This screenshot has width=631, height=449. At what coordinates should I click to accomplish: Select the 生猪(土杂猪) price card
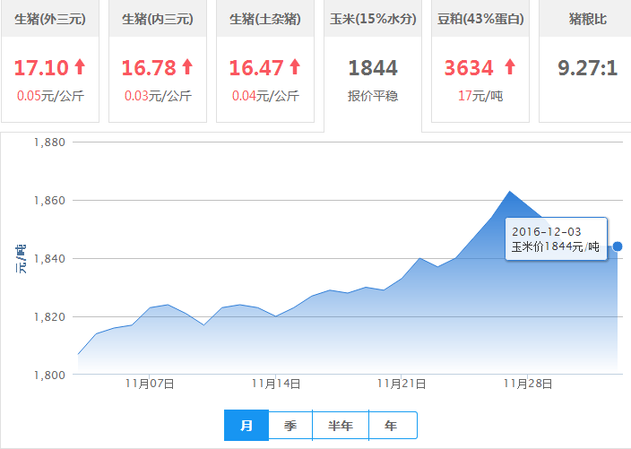coord(265,61)
